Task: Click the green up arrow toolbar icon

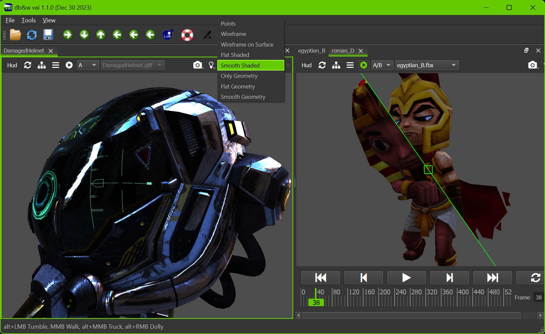Action: click(101, 35)
